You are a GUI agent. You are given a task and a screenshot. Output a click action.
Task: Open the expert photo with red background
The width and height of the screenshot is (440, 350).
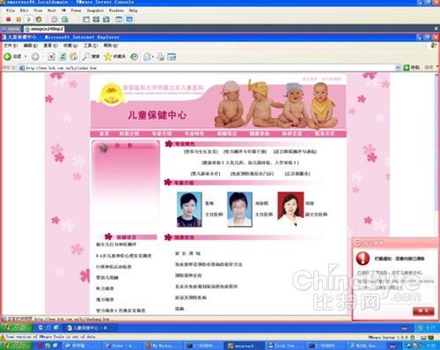point(290,209)
